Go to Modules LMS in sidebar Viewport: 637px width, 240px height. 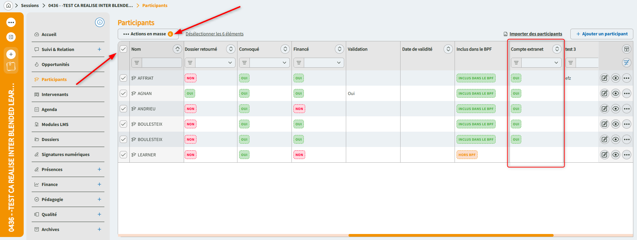55,125
